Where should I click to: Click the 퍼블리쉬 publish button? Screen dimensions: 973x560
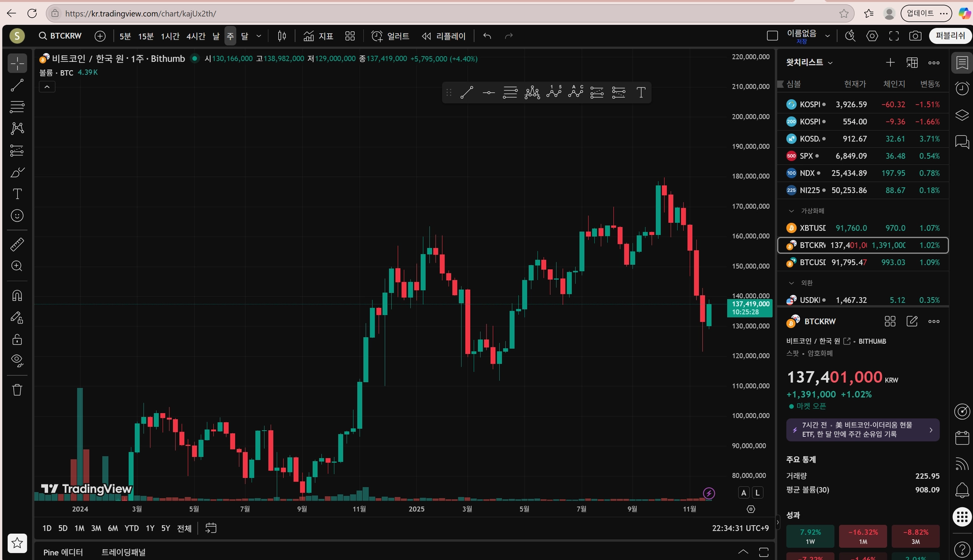click(x=950, y=36)
